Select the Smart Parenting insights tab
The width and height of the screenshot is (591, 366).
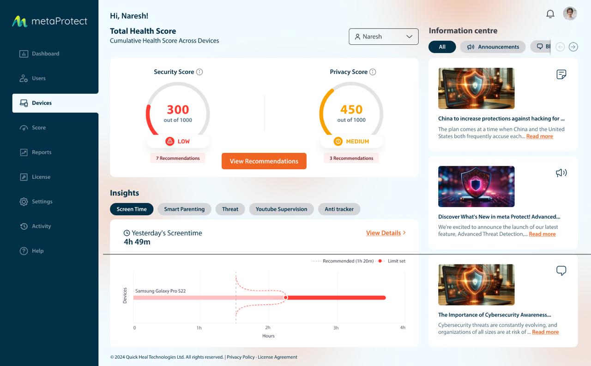(184, 209)
